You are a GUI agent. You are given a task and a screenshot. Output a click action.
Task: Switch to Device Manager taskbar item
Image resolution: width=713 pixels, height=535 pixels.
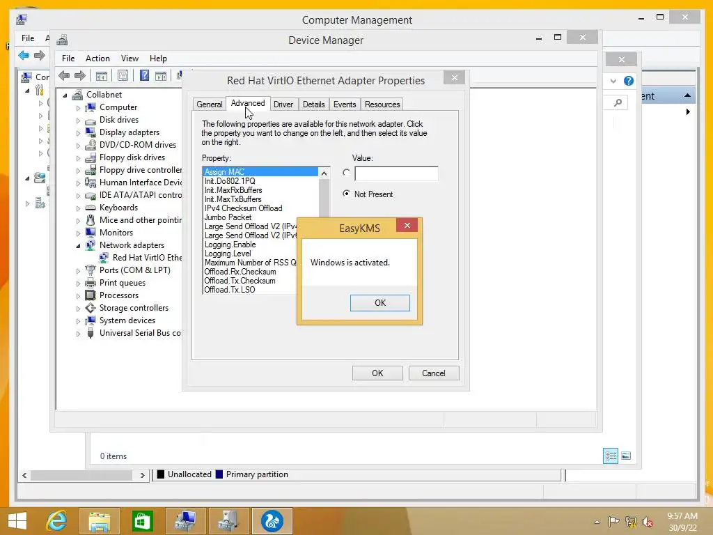[228, 521]
